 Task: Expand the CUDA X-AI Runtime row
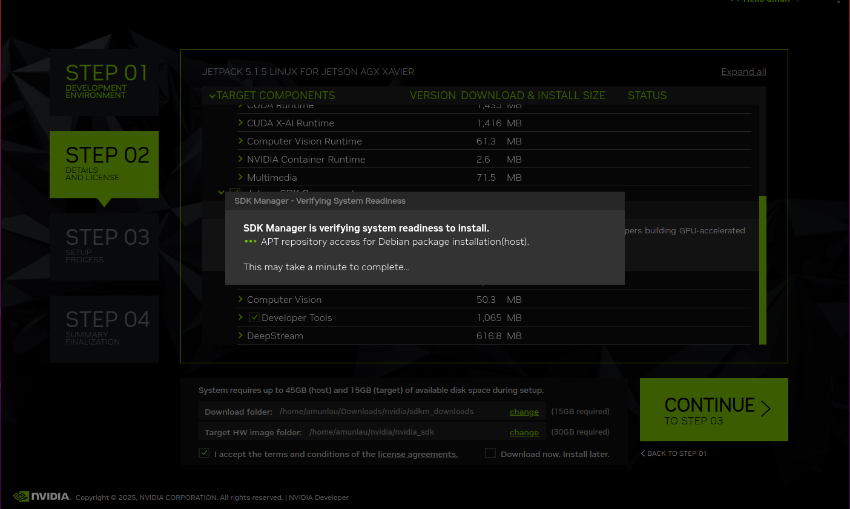(240, 123)
